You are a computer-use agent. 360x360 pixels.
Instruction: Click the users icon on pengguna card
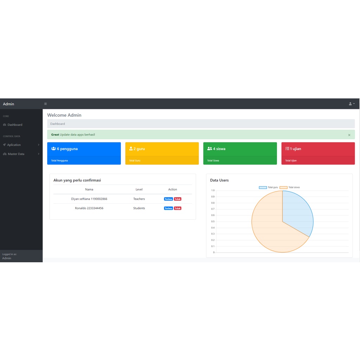(x=53, y=149)
